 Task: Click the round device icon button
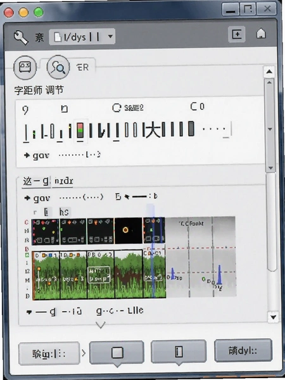[x=25, y=68]
